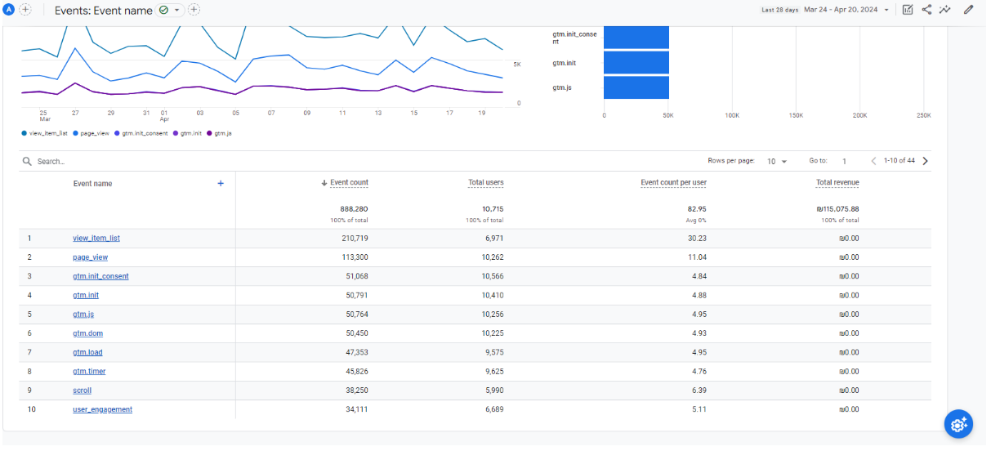This screenshot has height=460, width=1000.
Task: Sort by the Total revenue column
Action: click(x=837, y=182)
